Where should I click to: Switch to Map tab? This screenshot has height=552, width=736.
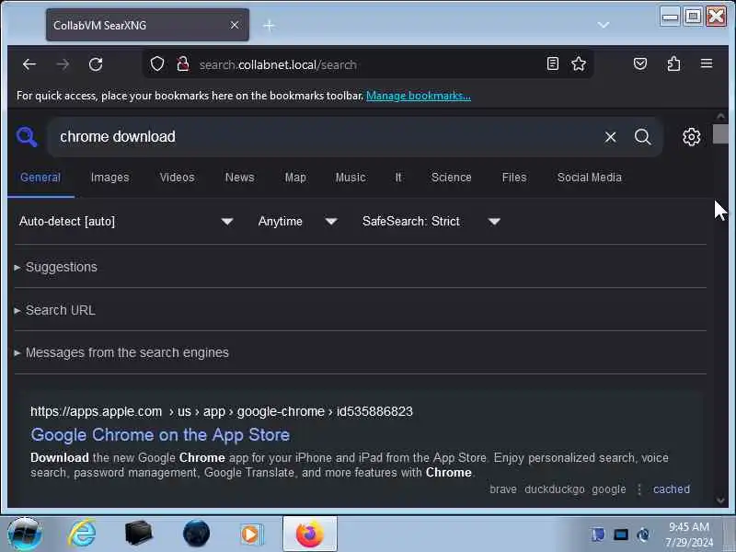coord(295,178)
